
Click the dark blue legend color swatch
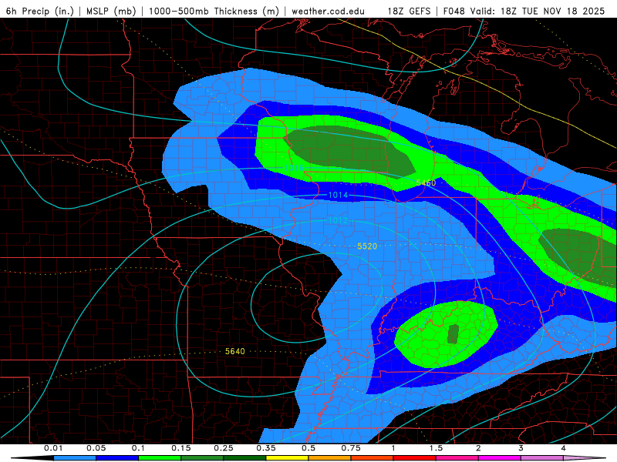(117, 458)
